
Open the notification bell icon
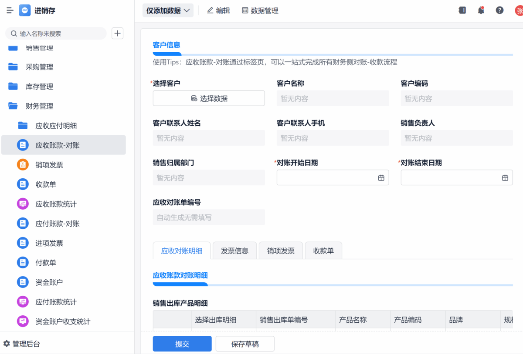tap(481, 10)
